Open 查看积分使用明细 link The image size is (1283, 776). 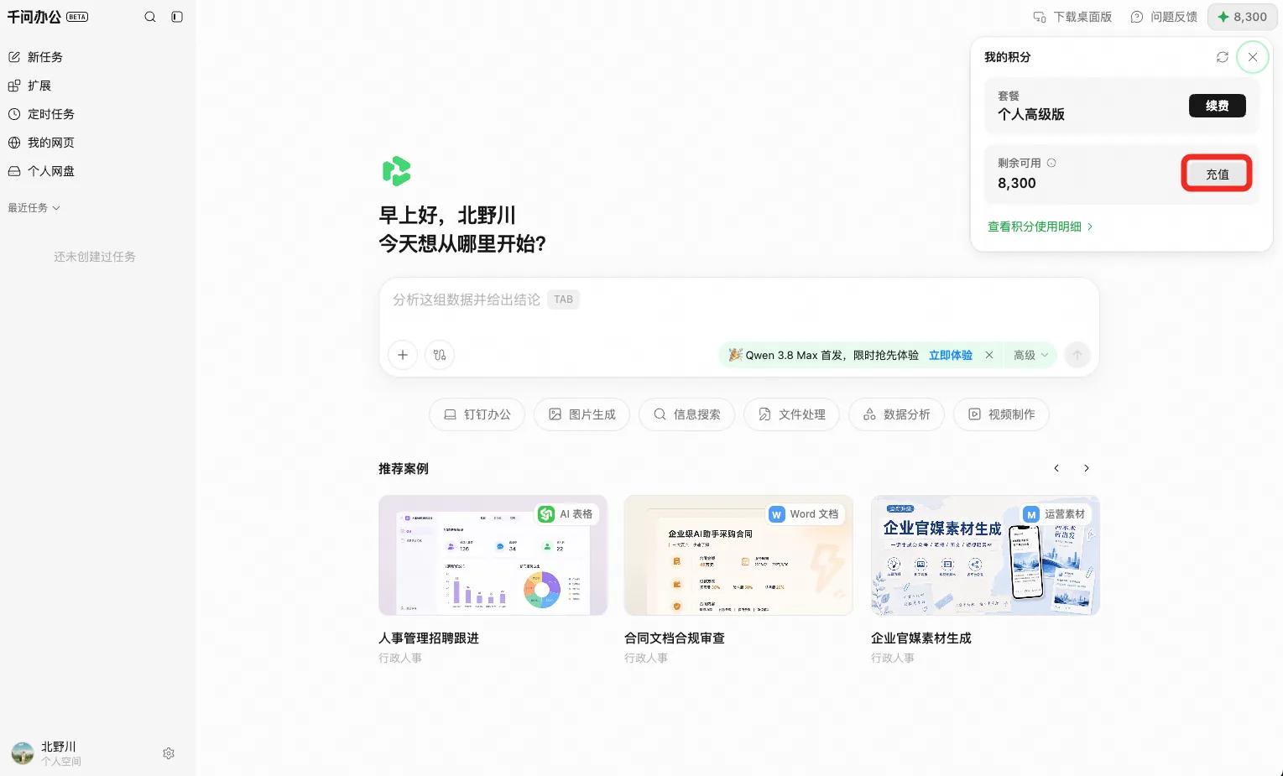click(x=1040, y=227)
